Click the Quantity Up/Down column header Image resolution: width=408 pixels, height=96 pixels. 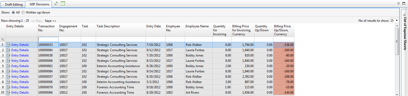(x=264, y=30)
